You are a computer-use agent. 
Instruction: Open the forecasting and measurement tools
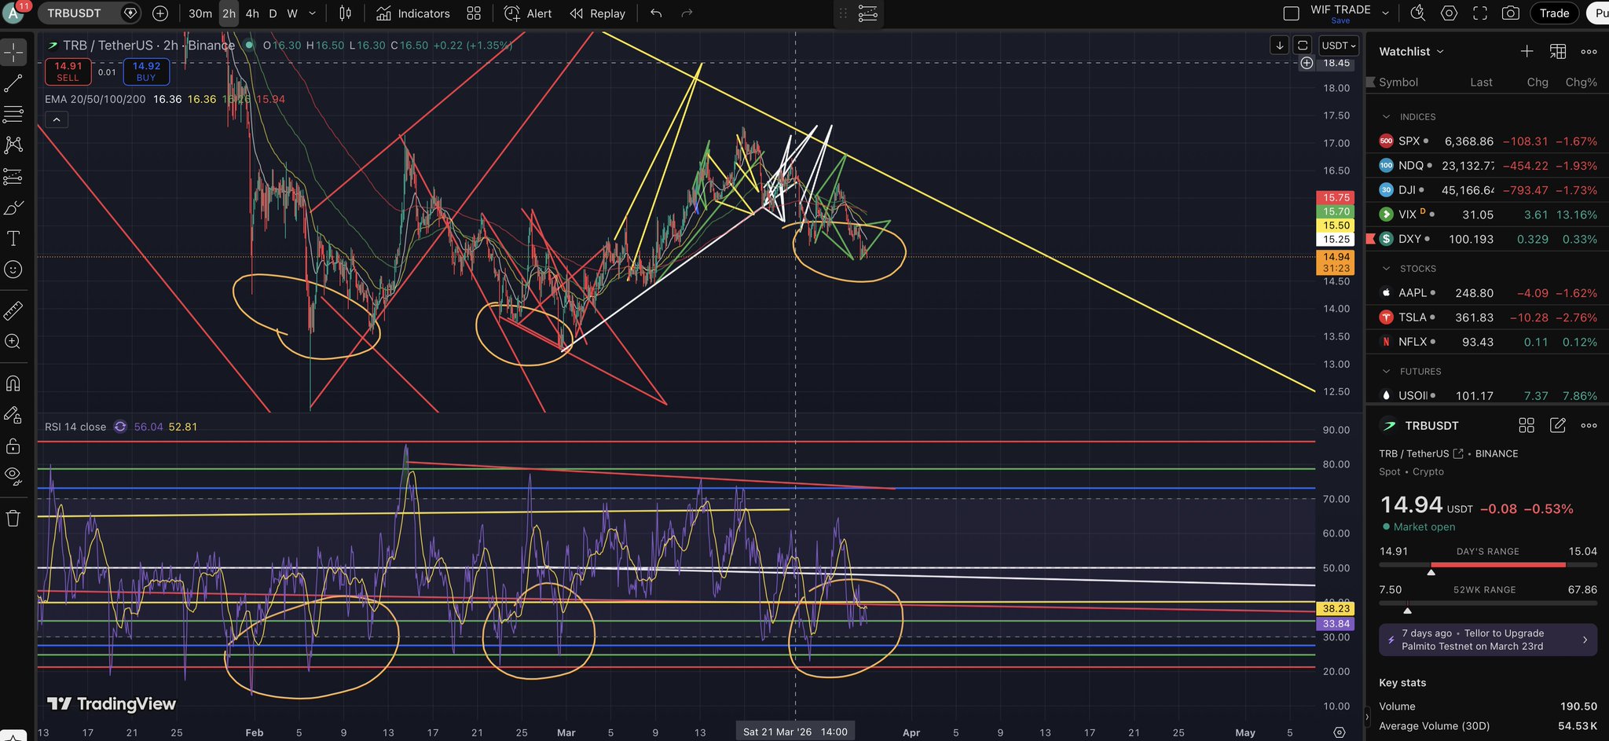(13, 176)
